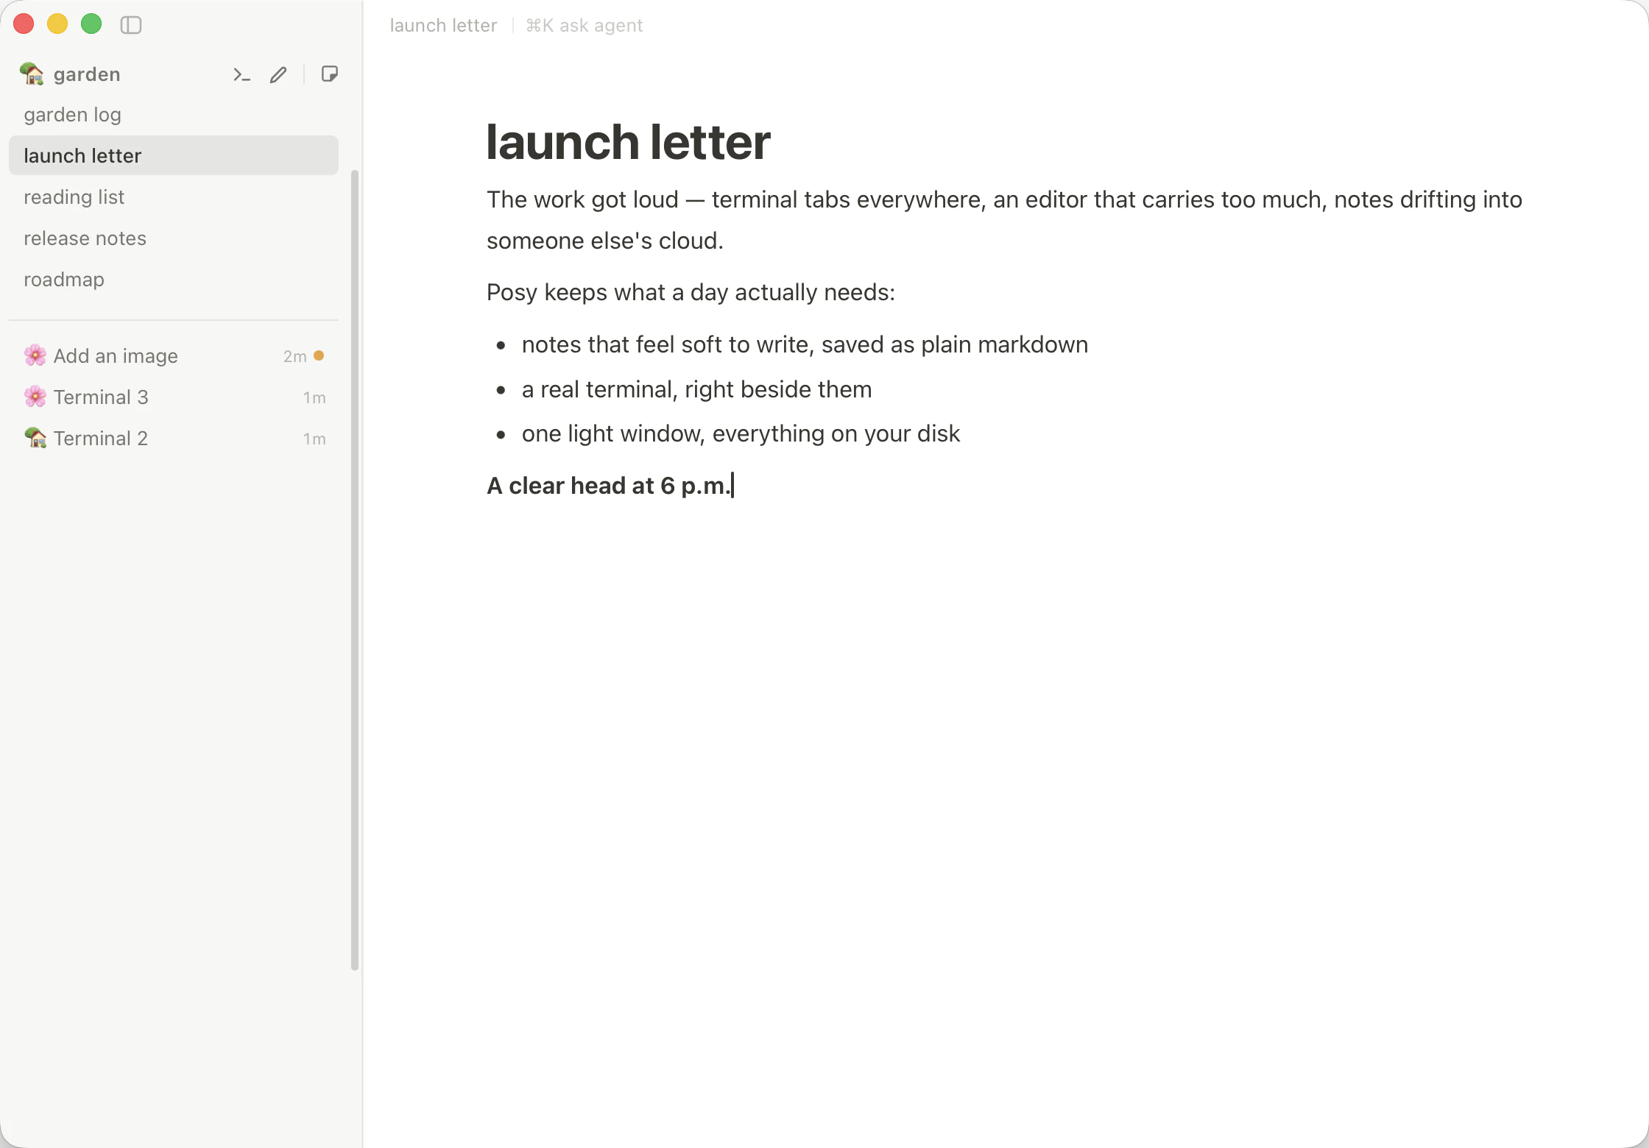Open the release notes note
Screen dimensions: 1649x1148
[174, 238]
